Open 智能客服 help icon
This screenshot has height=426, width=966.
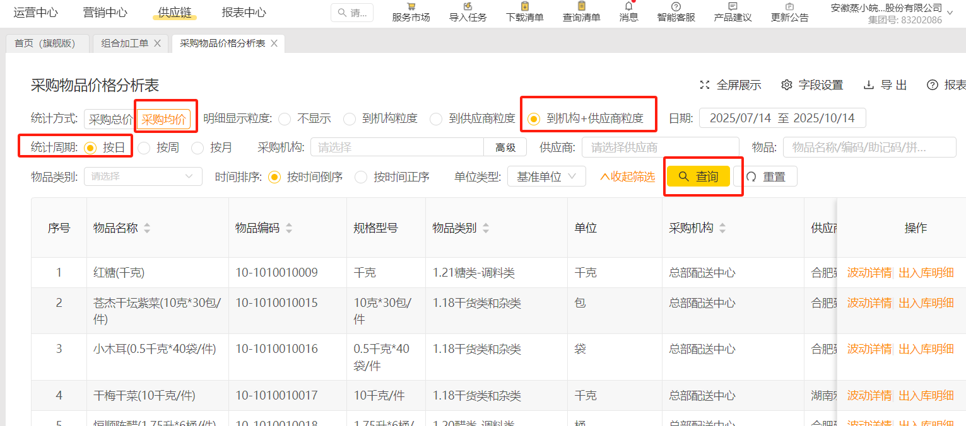[x=676, y=7]
